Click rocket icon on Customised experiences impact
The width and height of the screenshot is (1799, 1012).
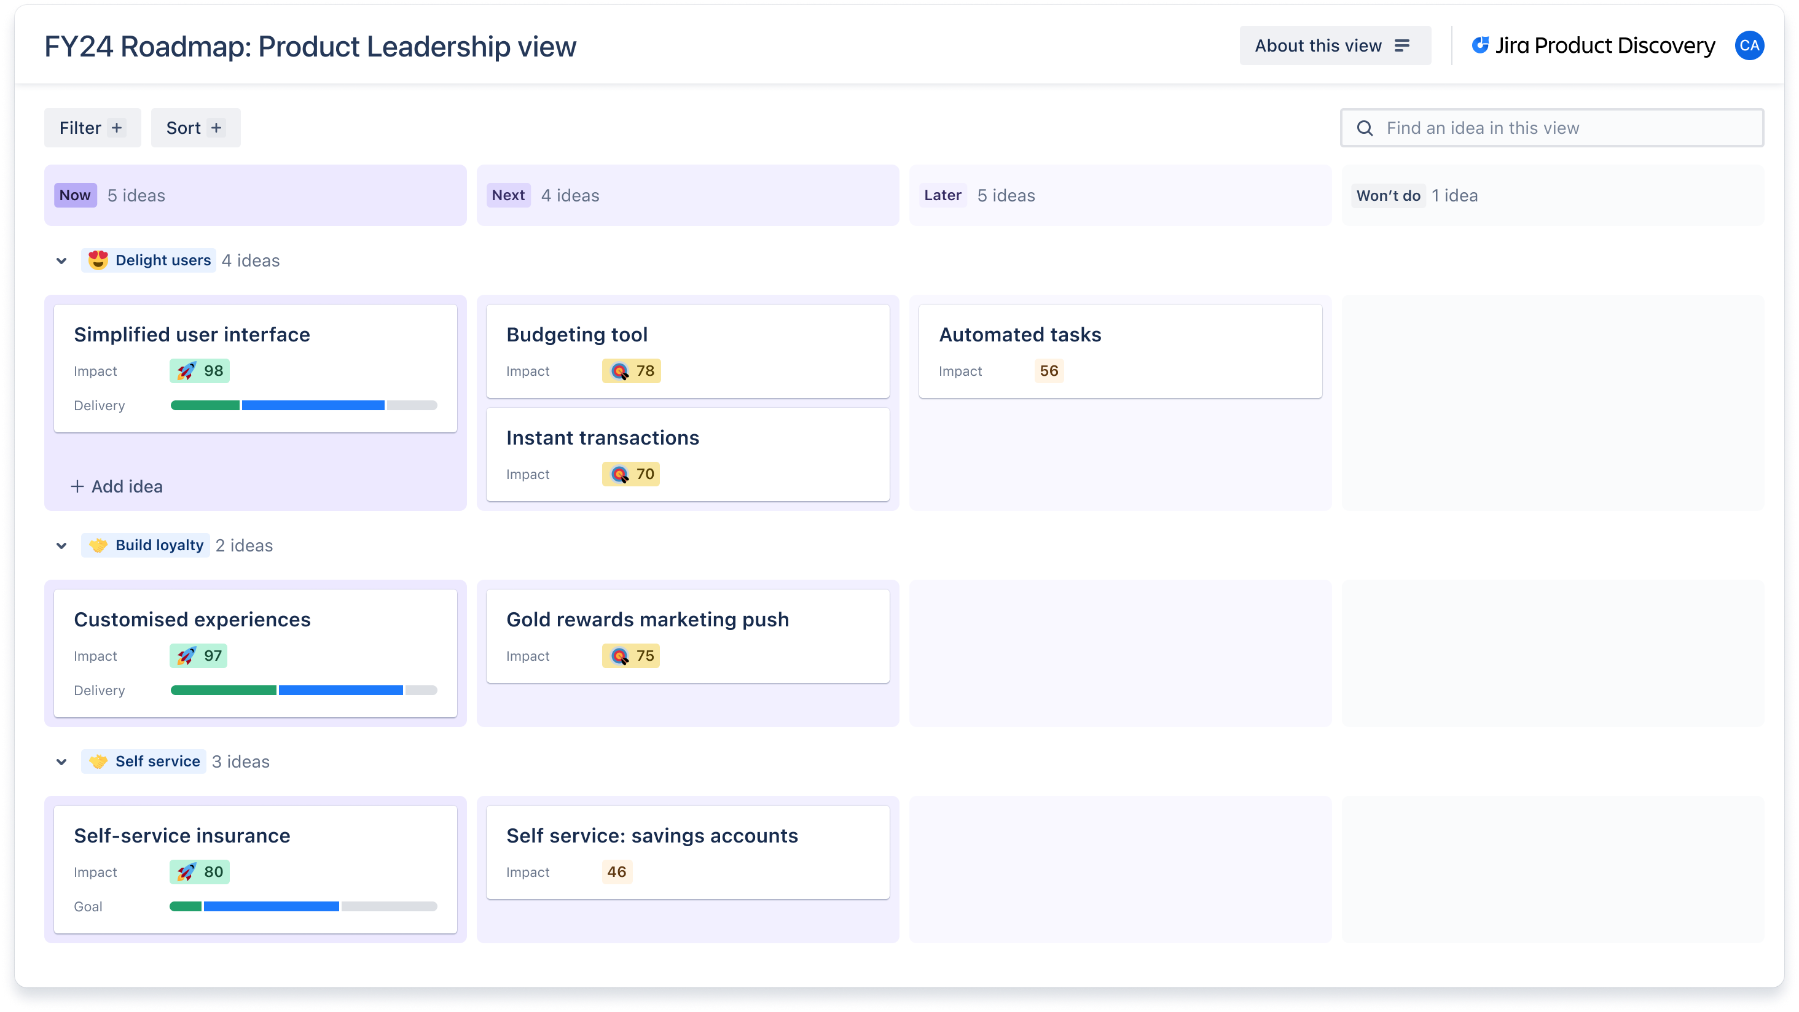point(186,655)
